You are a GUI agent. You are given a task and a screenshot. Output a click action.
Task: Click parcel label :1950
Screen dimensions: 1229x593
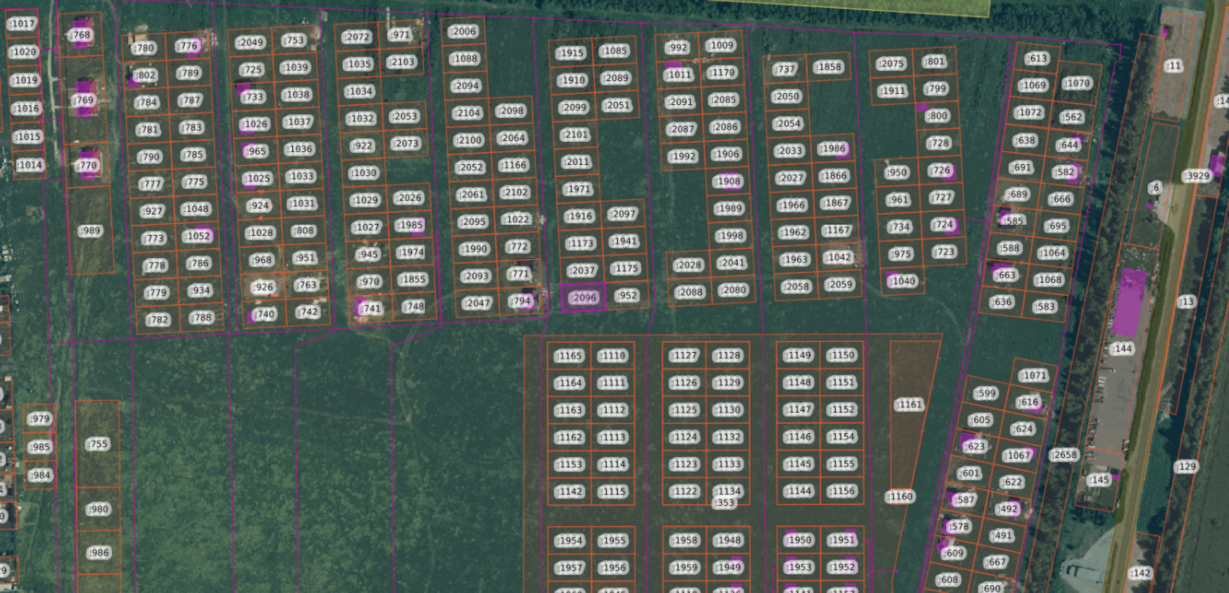(799, 539)
